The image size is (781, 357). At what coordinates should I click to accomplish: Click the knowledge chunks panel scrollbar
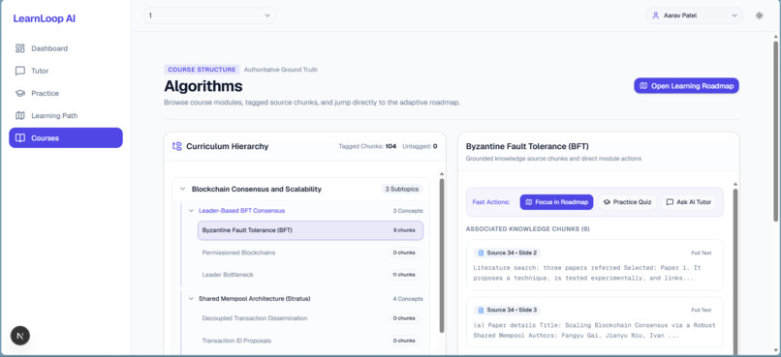[x=735, y=272]
